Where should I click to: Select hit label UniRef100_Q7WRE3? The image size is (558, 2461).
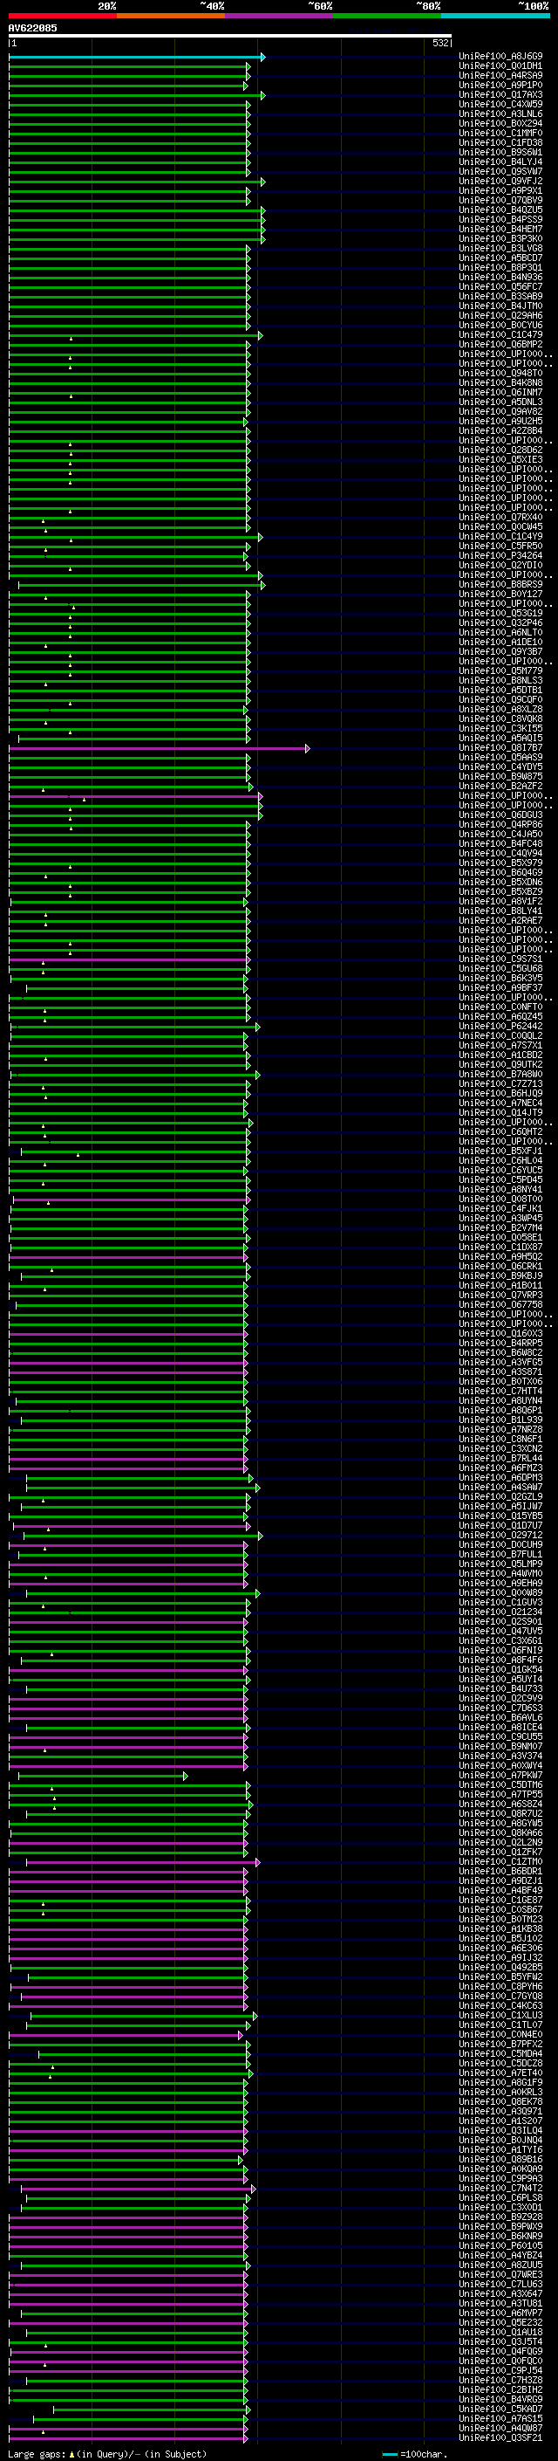(500, 2275)
